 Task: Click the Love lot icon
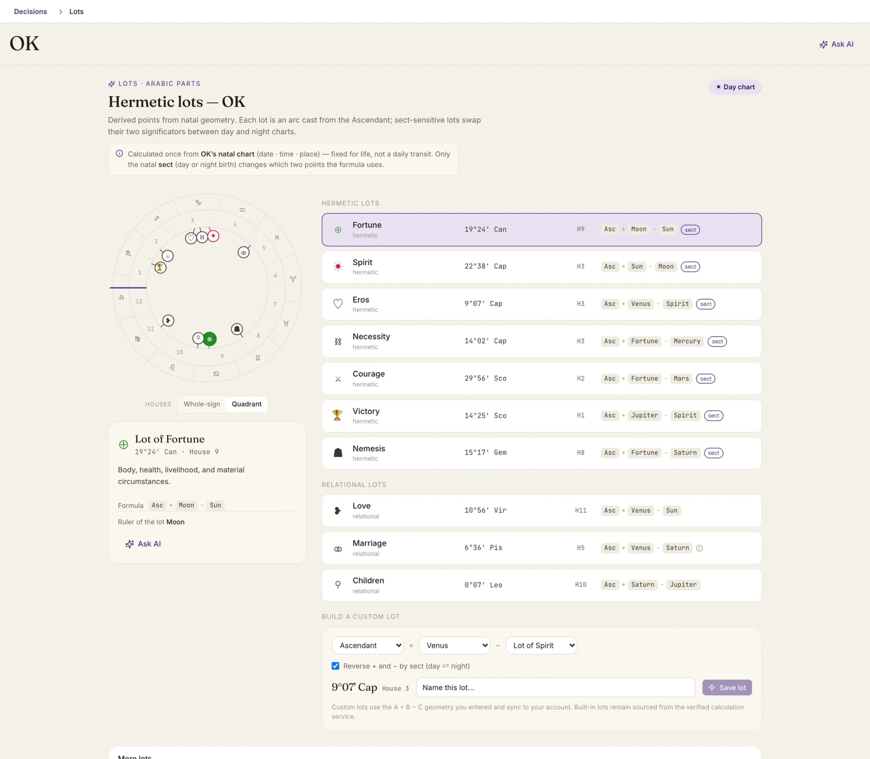338,511
